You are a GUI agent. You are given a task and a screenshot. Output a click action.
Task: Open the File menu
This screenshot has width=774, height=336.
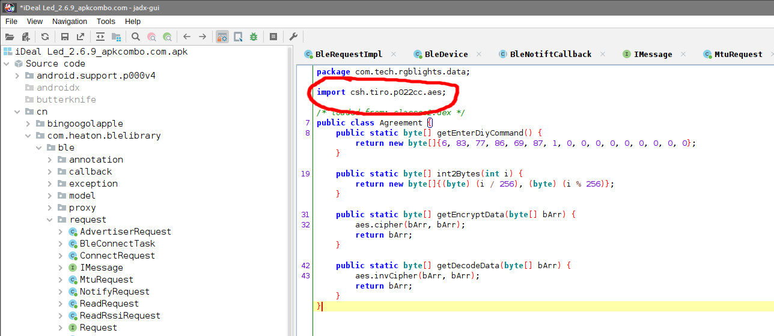[x=11, y=21]
